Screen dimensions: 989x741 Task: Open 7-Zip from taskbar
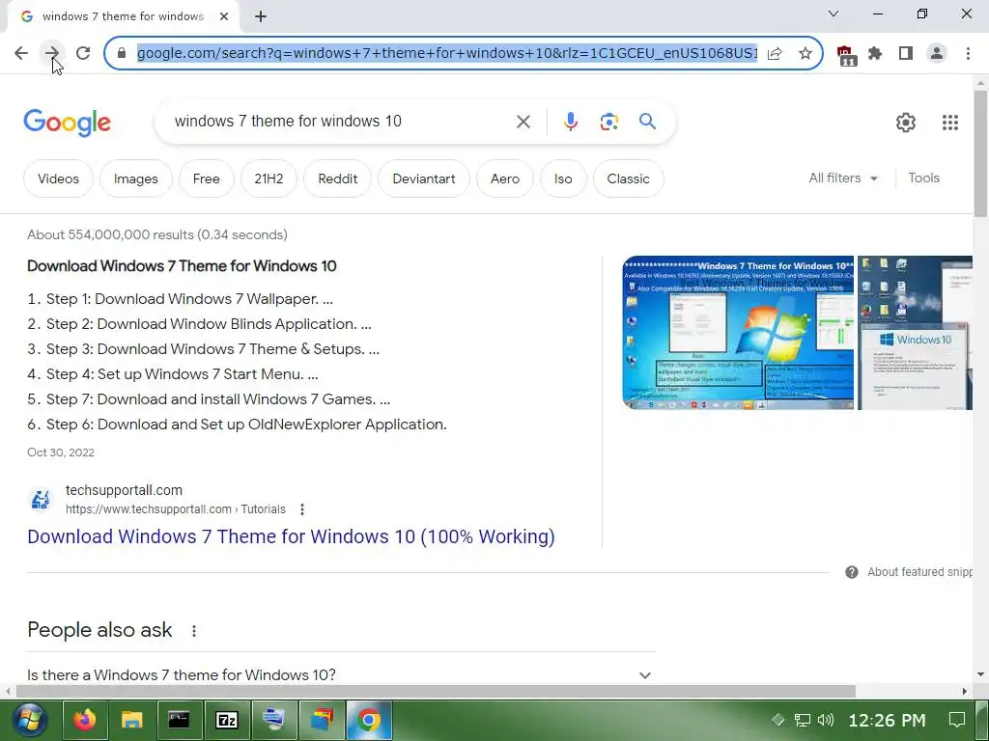point(226,720)
